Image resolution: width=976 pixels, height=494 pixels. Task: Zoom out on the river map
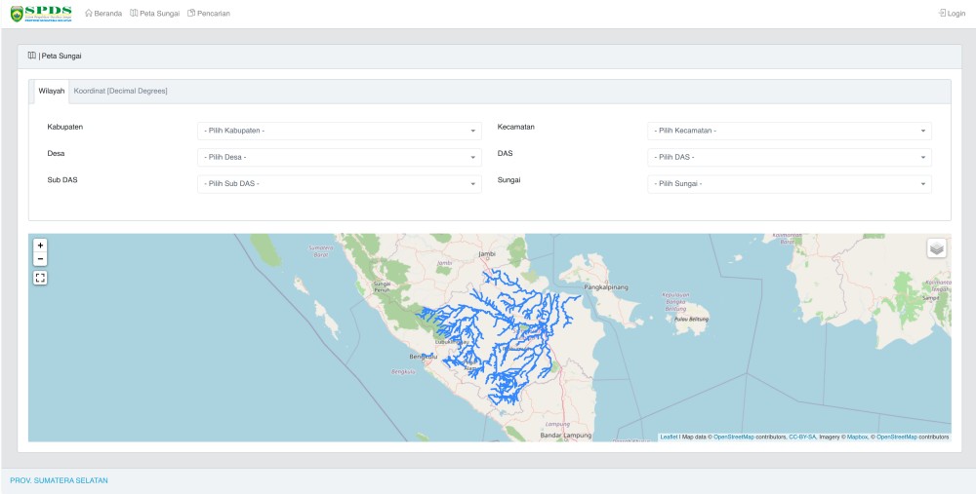pyautogui.click(x=40, y=259)
